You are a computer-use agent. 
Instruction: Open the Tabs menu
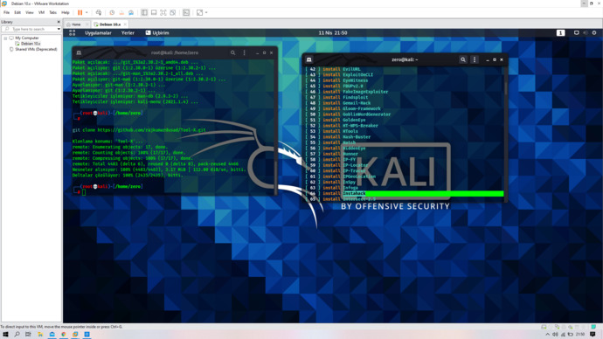(x=53, y=13)
